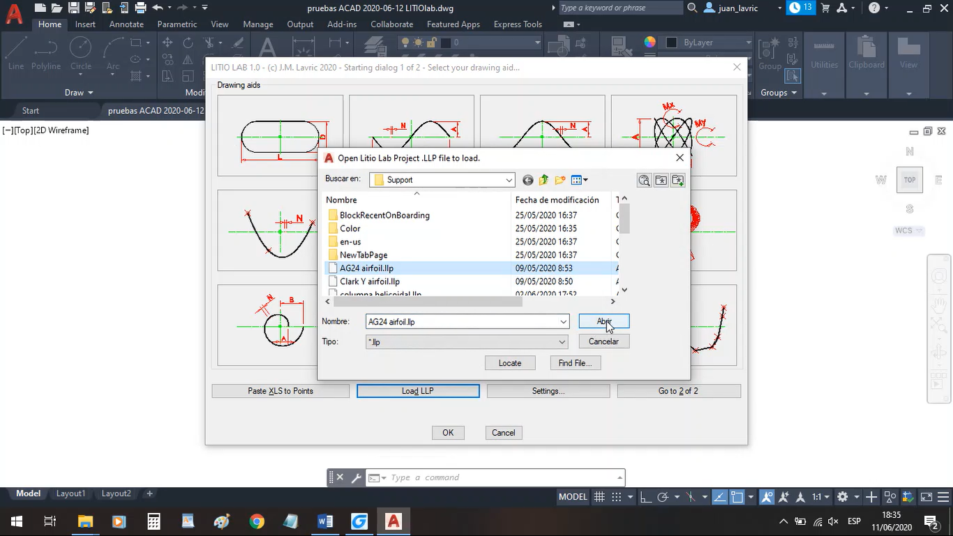Open the Parametric ribbon tab
953x536 pixels.
pos(177,24)
